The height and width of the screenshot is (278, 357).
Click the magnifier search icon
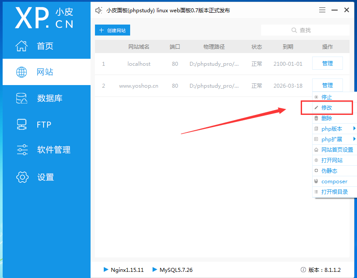[x=294, y=30]
